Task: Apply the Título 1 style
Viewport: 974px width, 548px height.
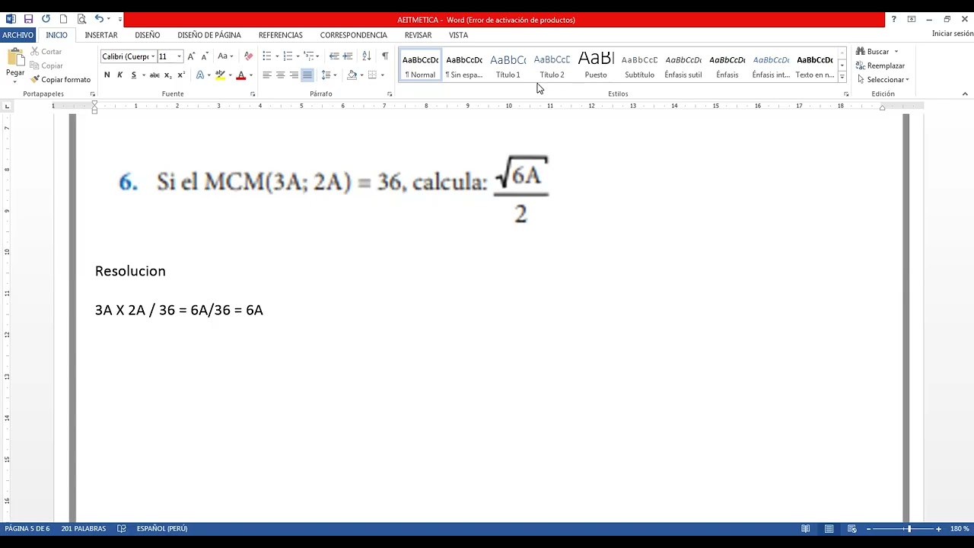Action: 508,65
